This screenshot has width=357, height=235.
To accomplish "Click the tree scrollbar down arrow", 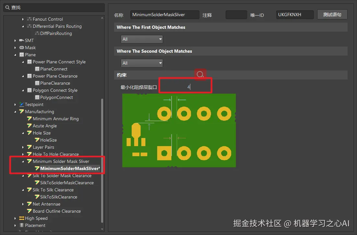I will point(102,229).
